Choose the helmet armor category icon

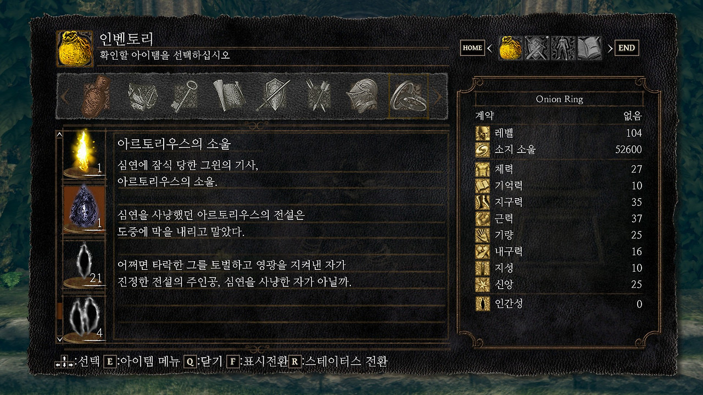(362, 97)
